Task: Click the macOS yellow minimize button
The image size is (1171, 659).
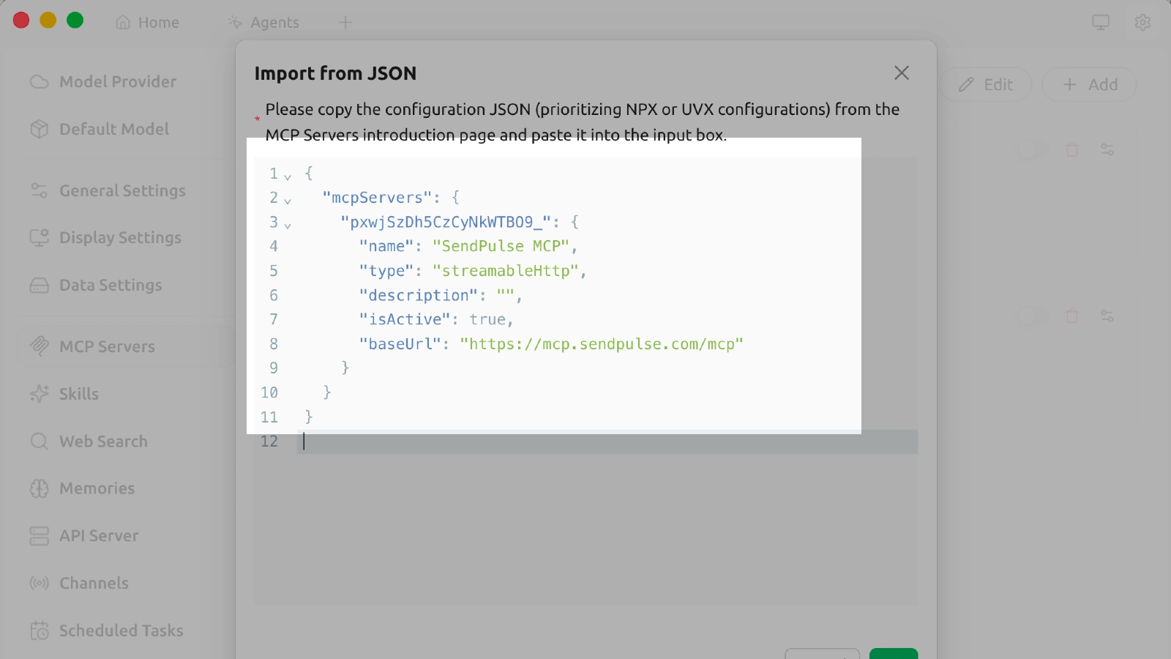Action: coord(48,21)
